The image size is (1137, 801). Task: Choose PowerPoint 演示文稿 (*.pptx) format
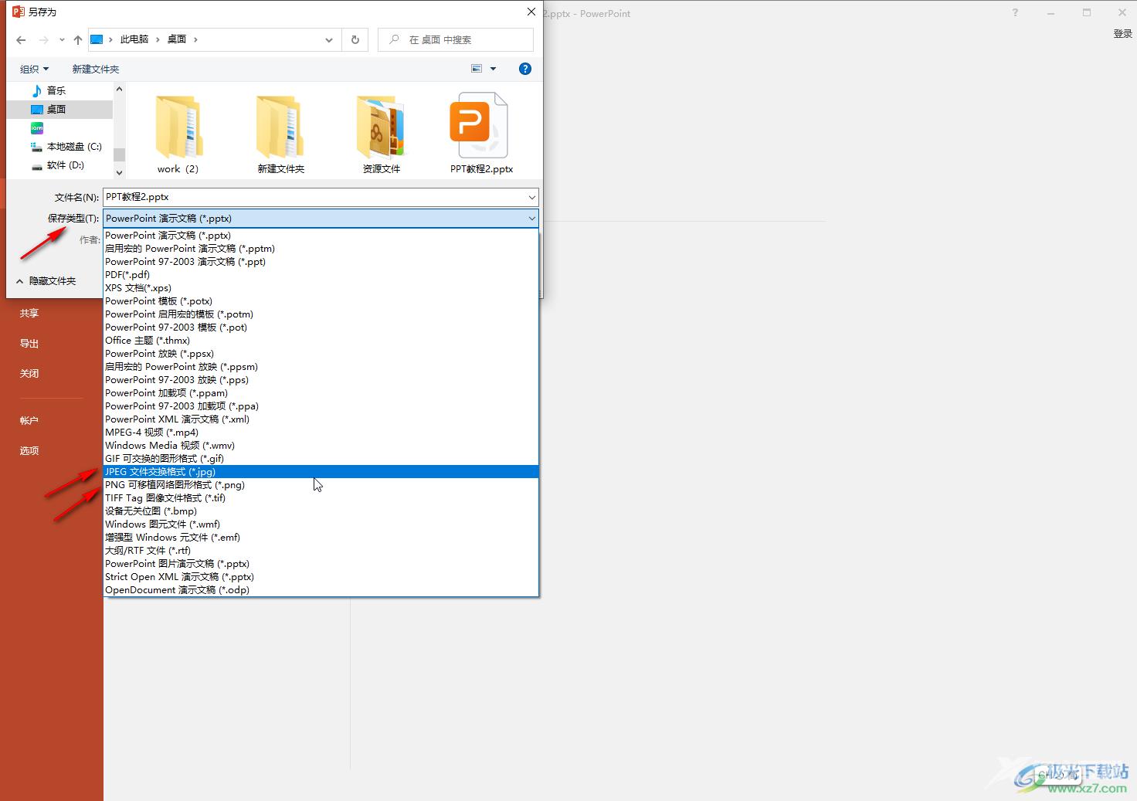click(x=321, y=236)
